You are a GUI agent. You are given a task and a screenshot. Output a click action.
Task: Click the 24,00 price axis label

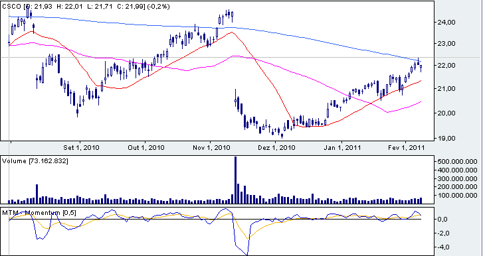[447, 22]
